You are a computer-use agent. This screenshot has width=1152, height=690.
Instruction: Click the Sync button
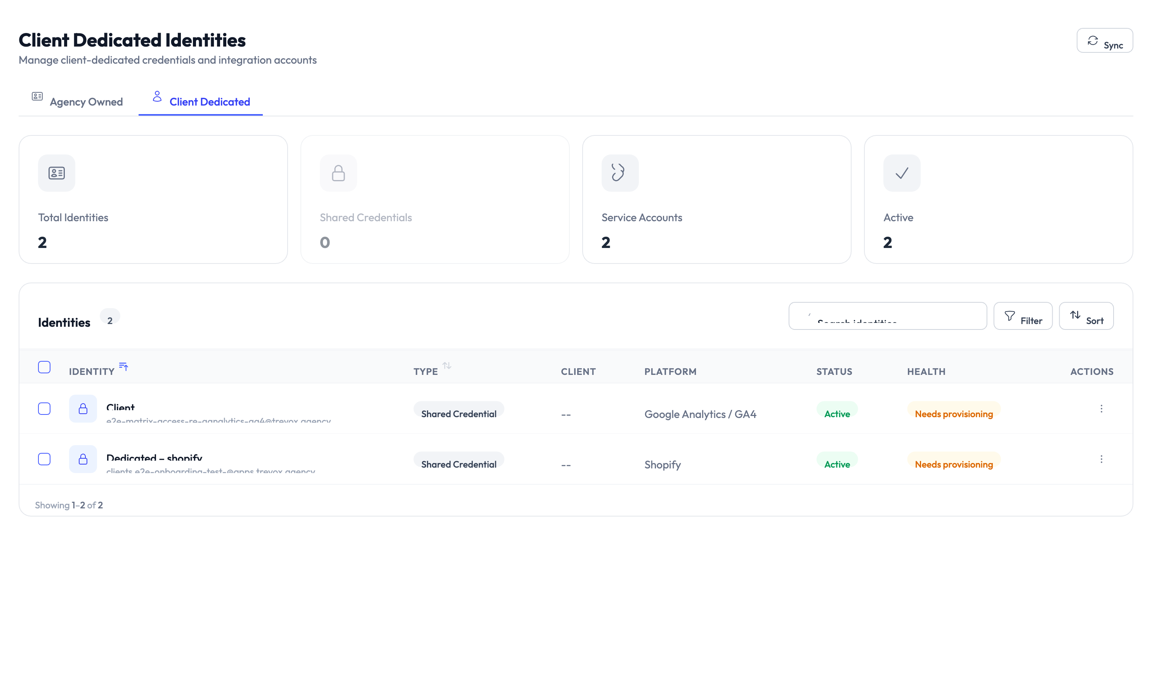tap(1105, 41)
